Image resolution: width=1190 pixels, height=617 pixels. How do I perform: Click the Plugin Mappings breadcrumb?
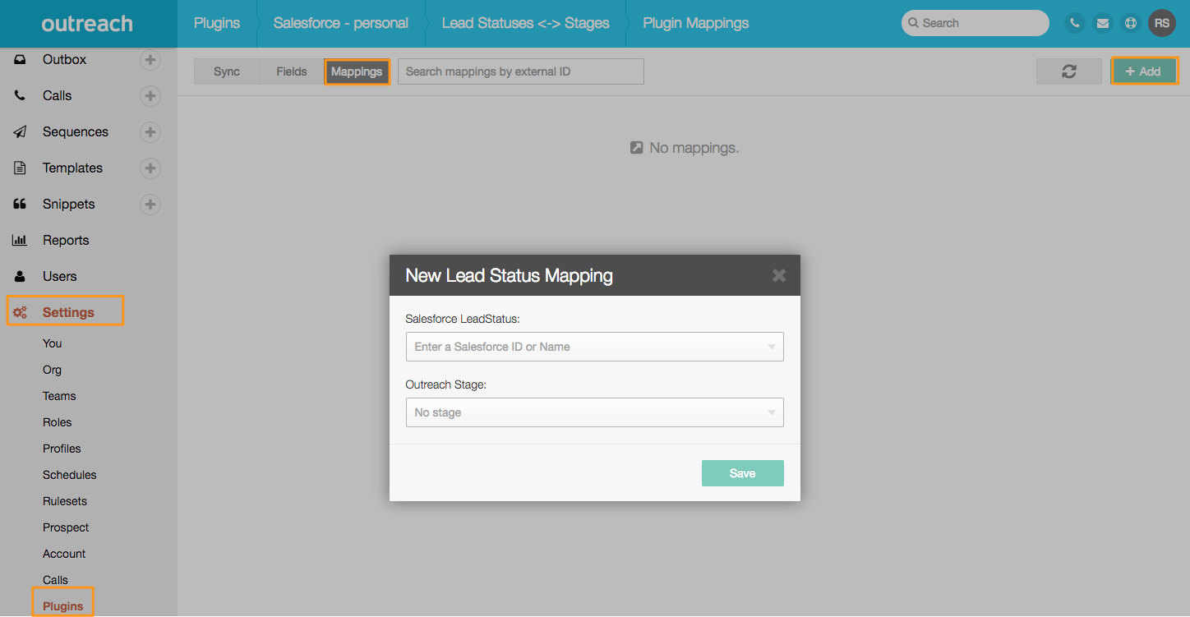pyautogui.click(x=696, y=23)
